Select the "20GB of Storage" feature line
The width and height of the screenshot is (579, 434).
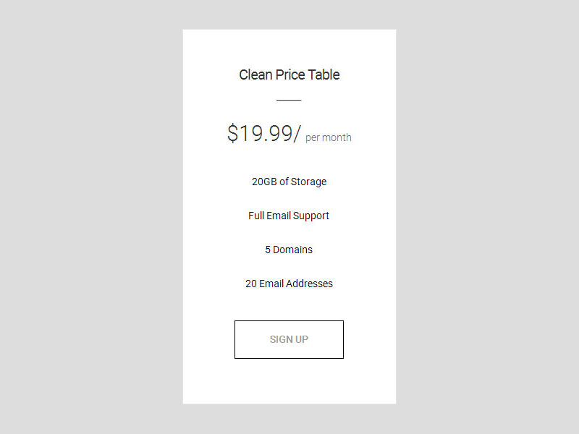coord(289,182)
